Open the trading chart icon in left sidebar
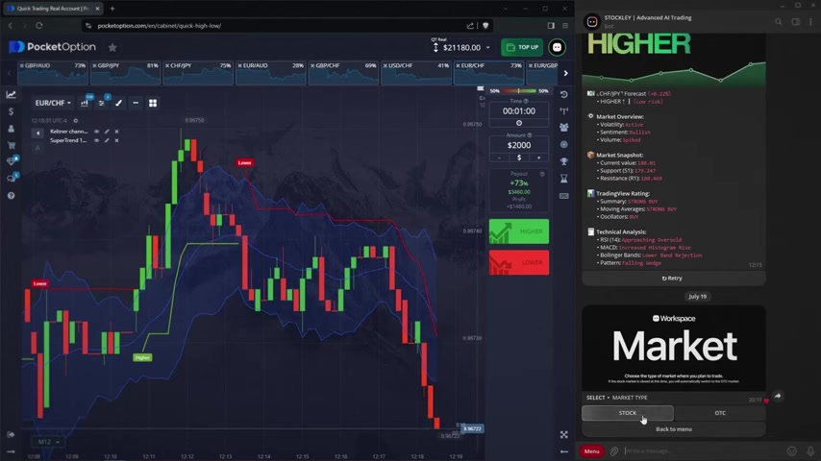The width and height of the screenshot is (821, 461). [11, 95]
